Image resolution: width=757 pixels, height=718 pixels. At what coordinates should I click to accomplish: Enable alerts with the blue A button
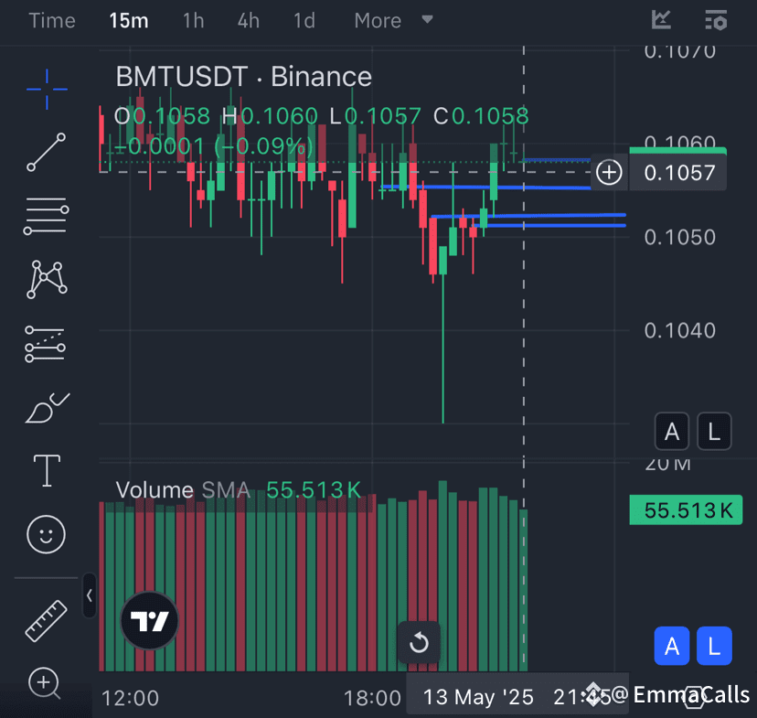(x=672, y=646)
